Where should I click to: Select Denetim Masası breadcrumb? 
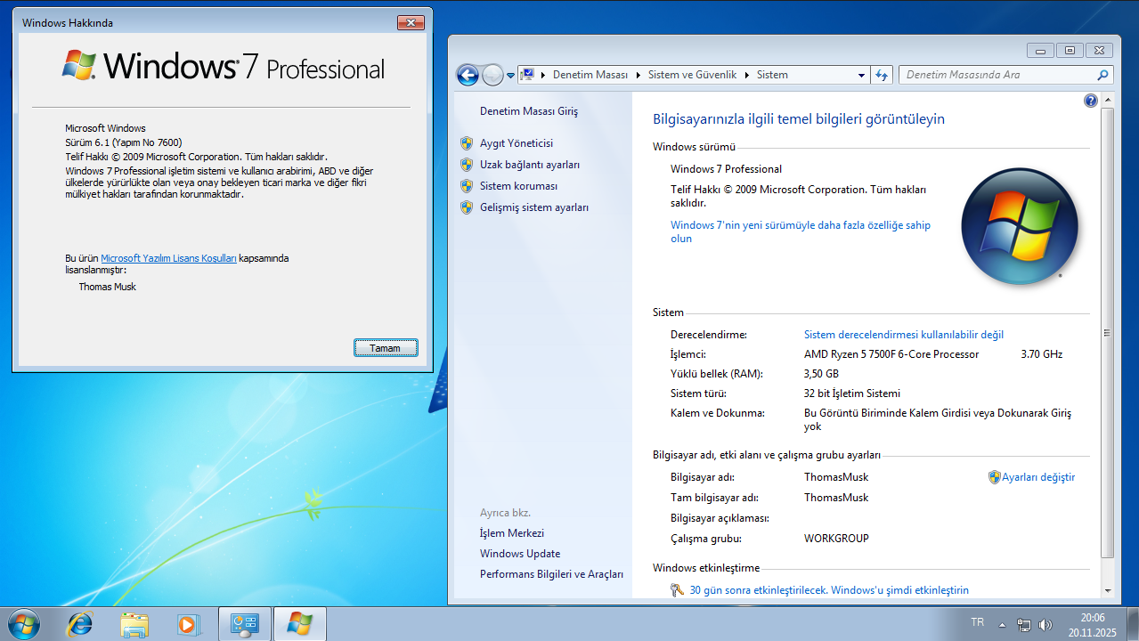pyautogui.click(x=590, y=75)
